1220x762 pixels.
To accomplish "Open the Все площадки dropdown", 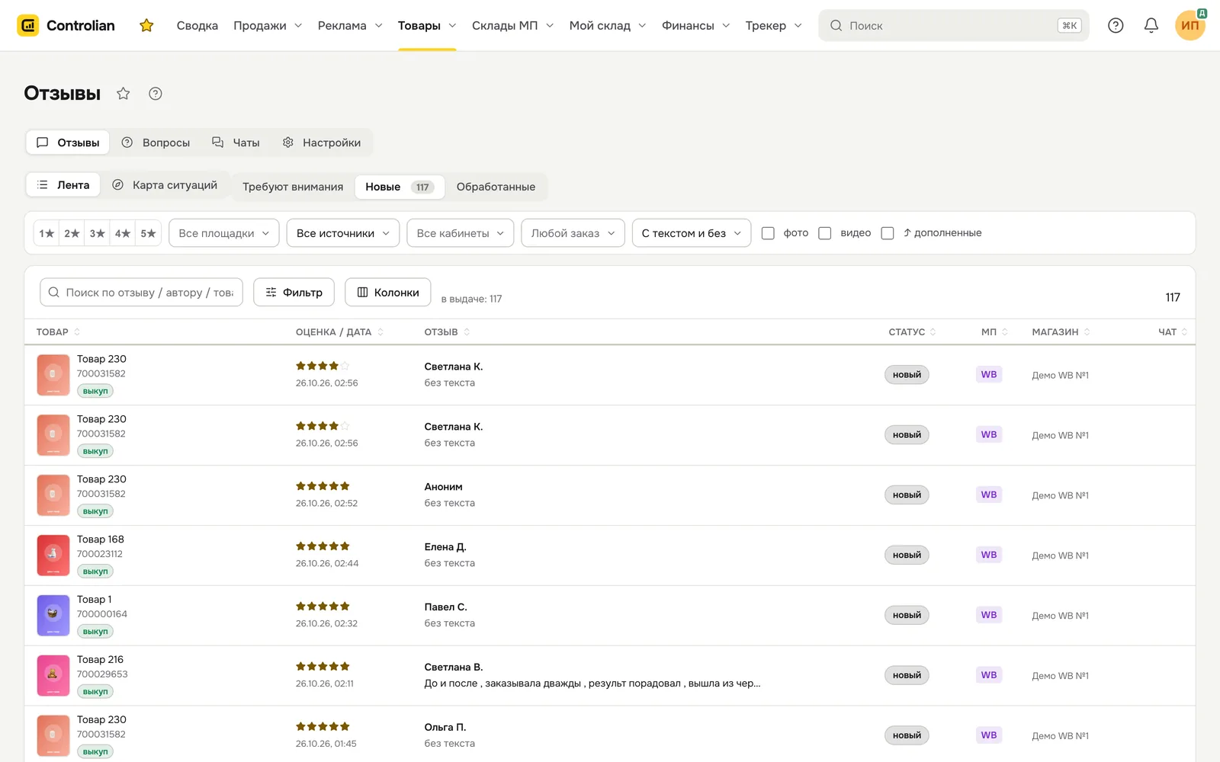I will pyautogui.click(x=224, y=233).
